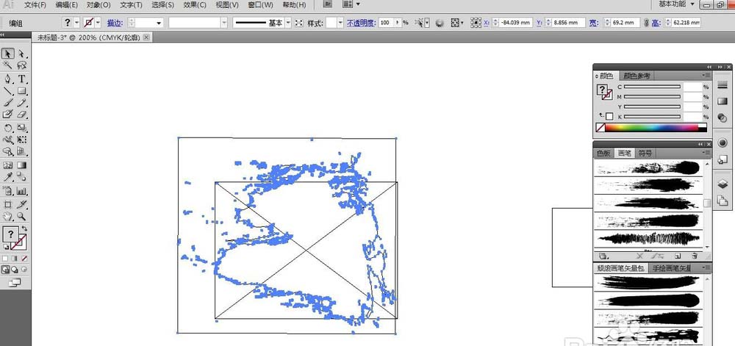735x346 pixels.
Task: Close the 未标题-3 document tab
Action: click(147, 37)
